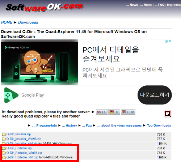Download Q-Dir_Installer_x64.zip
Viewport: 181px width, 166px height.
22,143
